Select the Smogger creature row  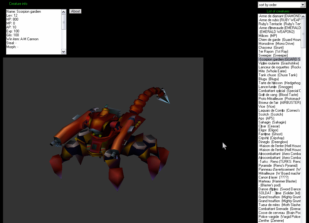[279, 87]
